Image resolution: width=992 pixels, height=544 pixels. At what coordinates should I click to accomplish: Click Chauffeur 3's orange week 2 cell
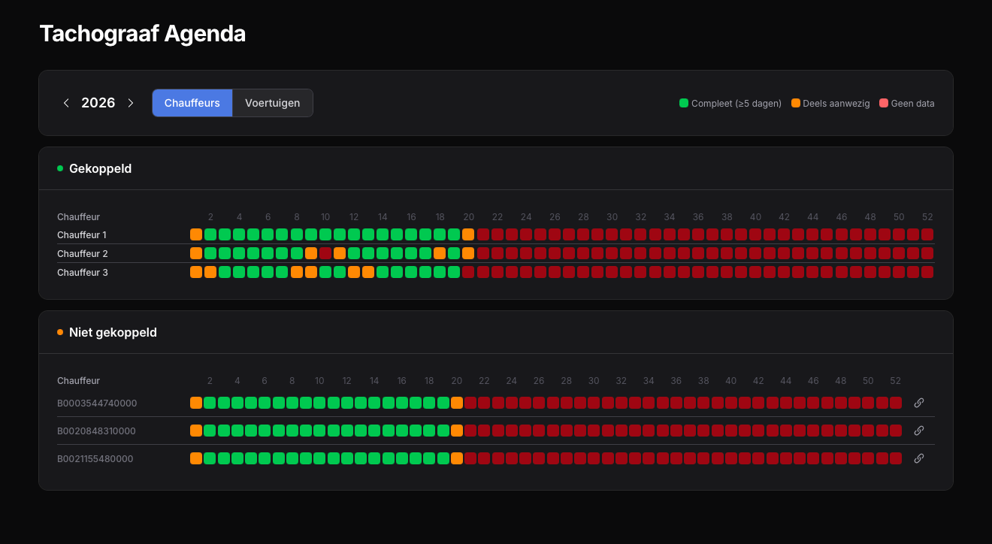(x=210, y=272)
